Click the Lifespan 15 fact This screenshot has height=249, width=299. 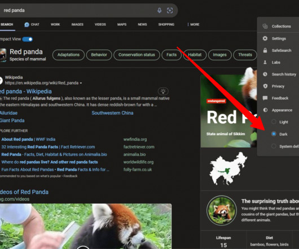click(x=223, y=242)
